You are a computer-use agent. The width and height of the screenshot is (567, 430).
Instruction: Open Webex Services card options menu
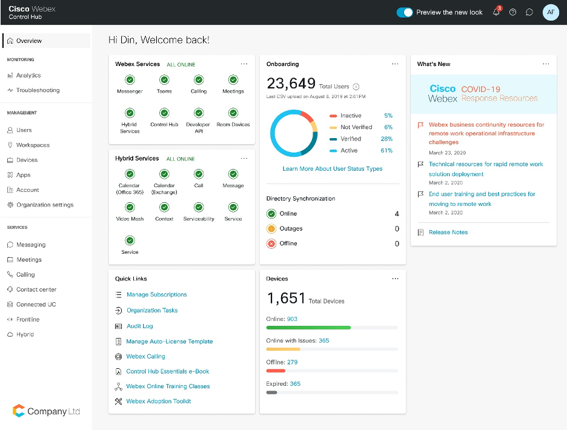(244, 64)
